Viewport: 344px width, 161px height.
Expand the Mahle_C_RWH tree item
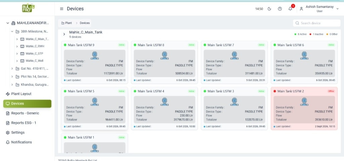pos(17,46)
